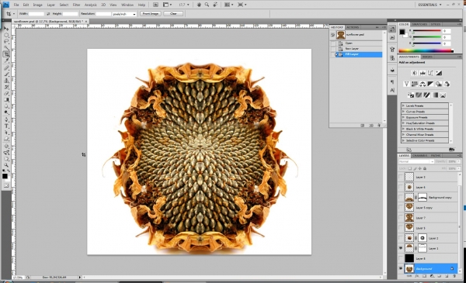Select the Move tool in the toolbox
The height and width of the screenshot is (283, 466).
click(x=6, y=29)
